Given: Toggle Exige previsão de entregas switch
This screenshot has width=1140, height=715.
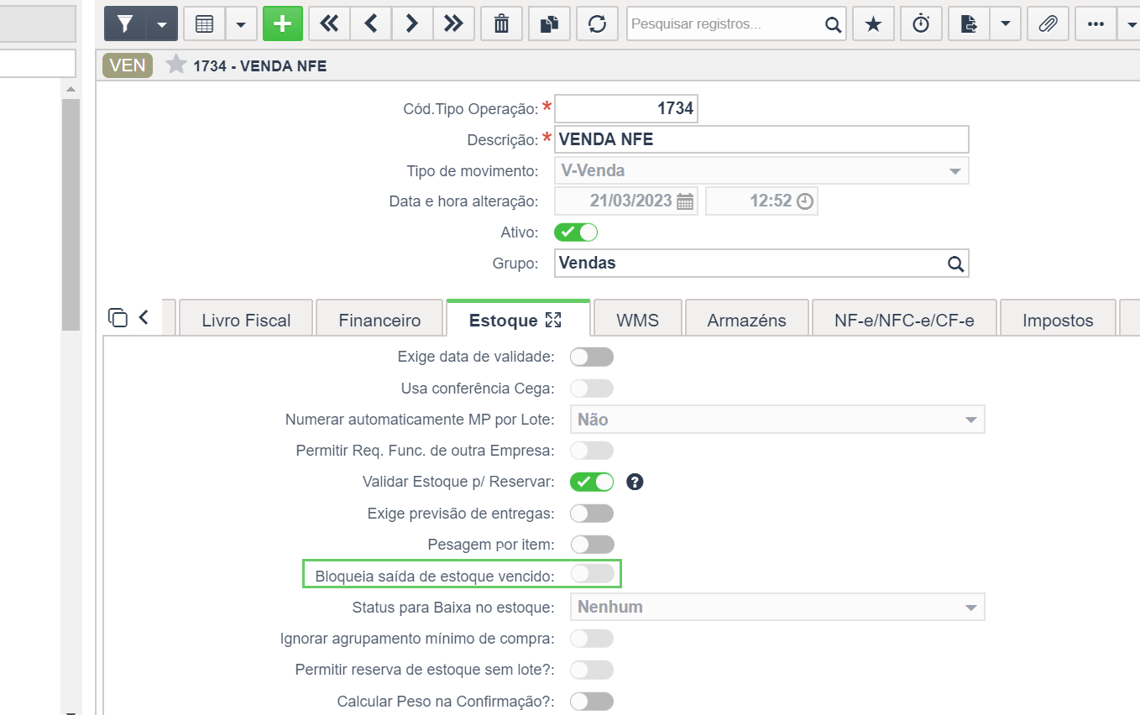Looking at the screenshot, I should pyautogui.click(x=592, y=513).
